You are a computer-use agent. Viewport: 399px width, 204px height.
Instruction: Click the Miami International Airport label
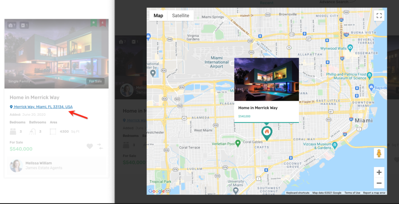pyautogui.click(x=217, y=62)
